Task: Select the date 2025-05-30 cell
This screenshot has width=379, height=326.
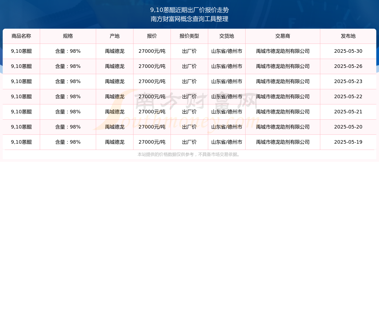Action: click(348, 51)
